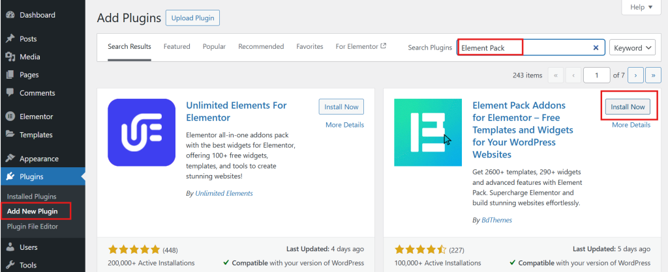Open Posts via the pushpin icon
The image size is (668, 272).
(x=10, y=39)
